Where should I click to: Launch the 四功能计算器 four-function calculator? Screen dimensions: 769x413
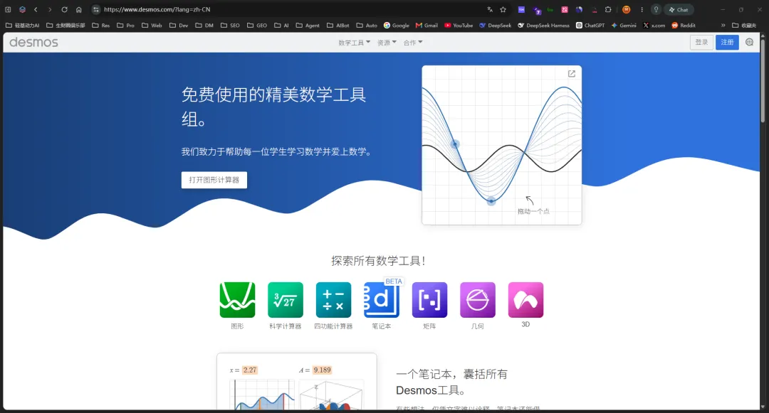pos(333,300)
